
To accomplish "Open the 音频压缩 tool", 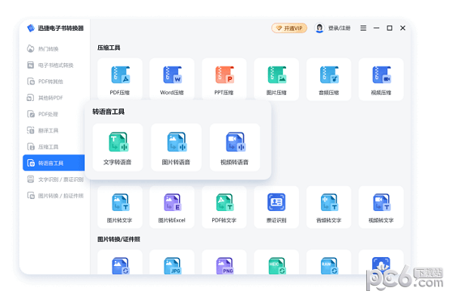I will (328, 78).
